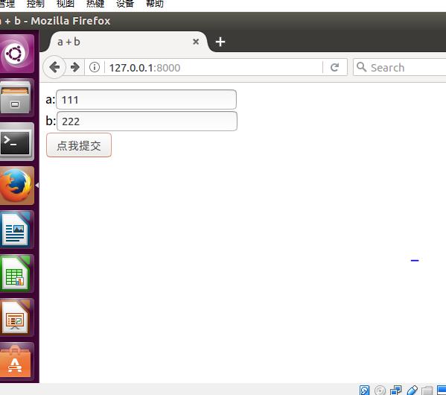
Task: Open Ubuntu Software Center from launcher
Action: point(16,361)
